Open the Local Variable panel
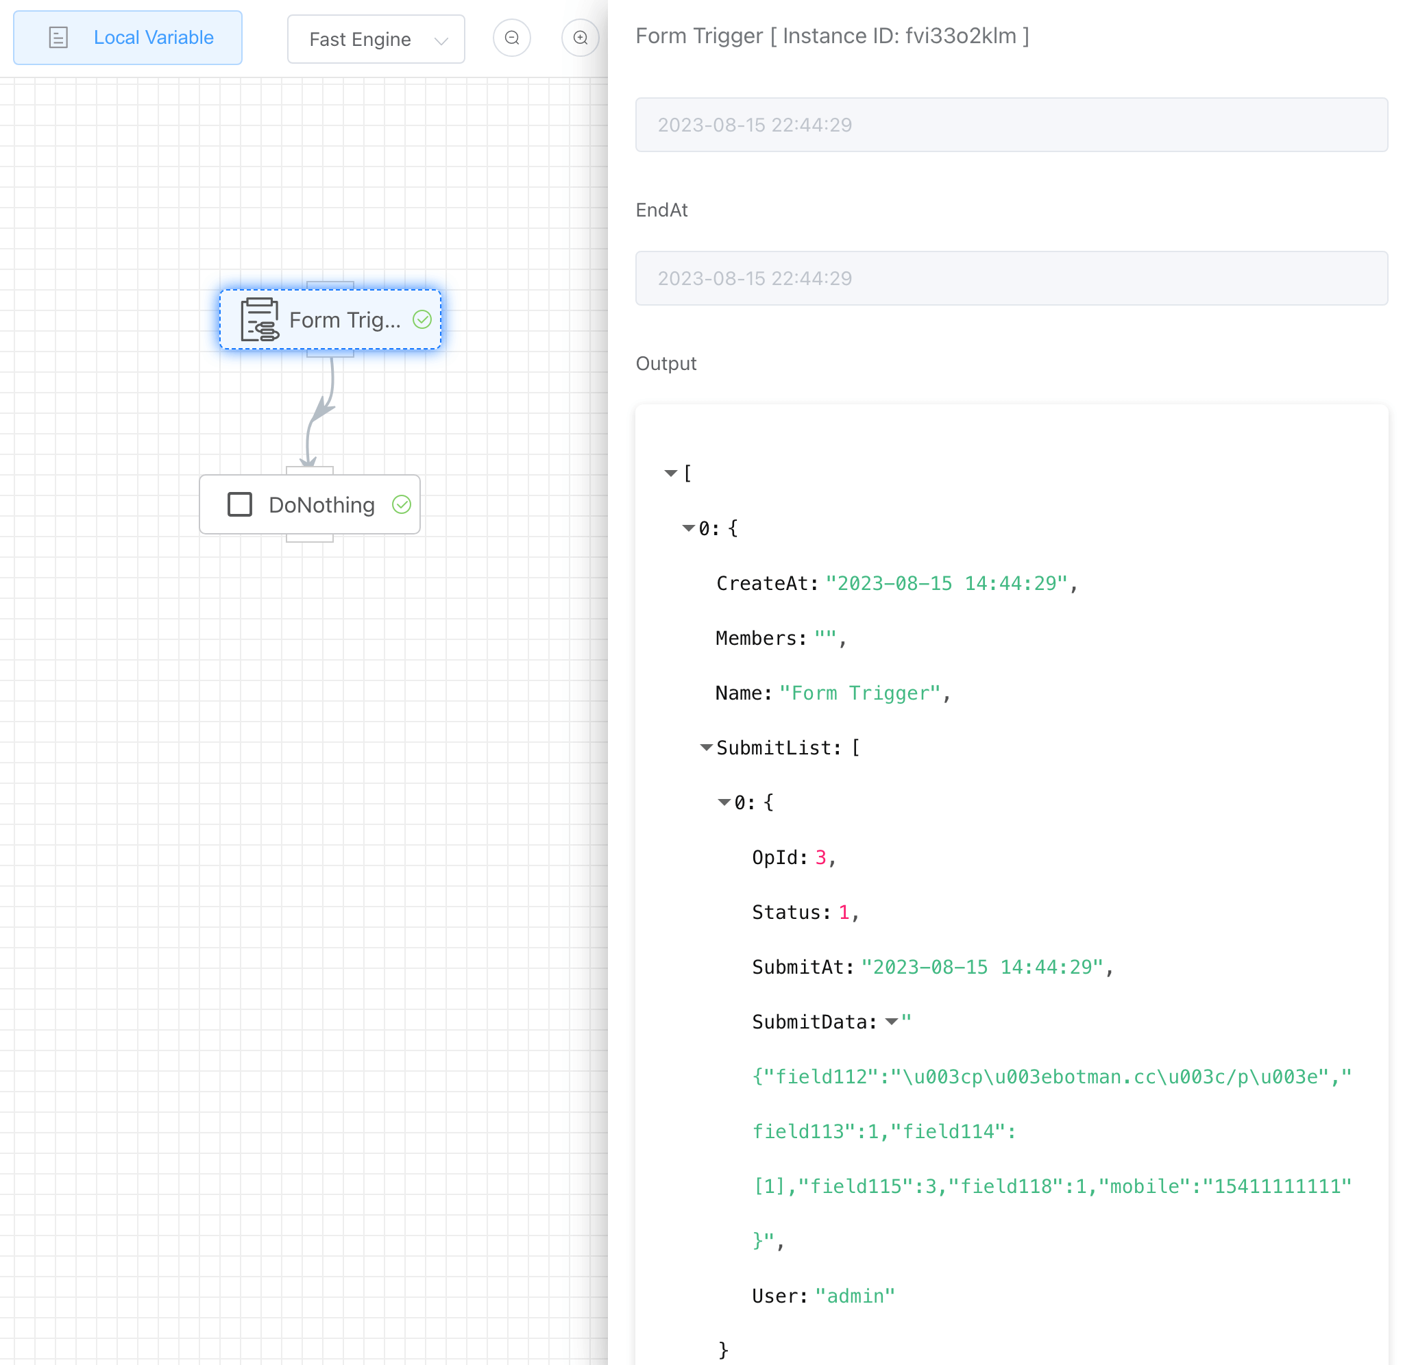The width and height of the screenshot is (1416, 1365). [x=128, y=38]
